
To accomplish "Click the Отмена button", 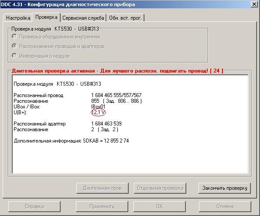I will tap(225, 206).
